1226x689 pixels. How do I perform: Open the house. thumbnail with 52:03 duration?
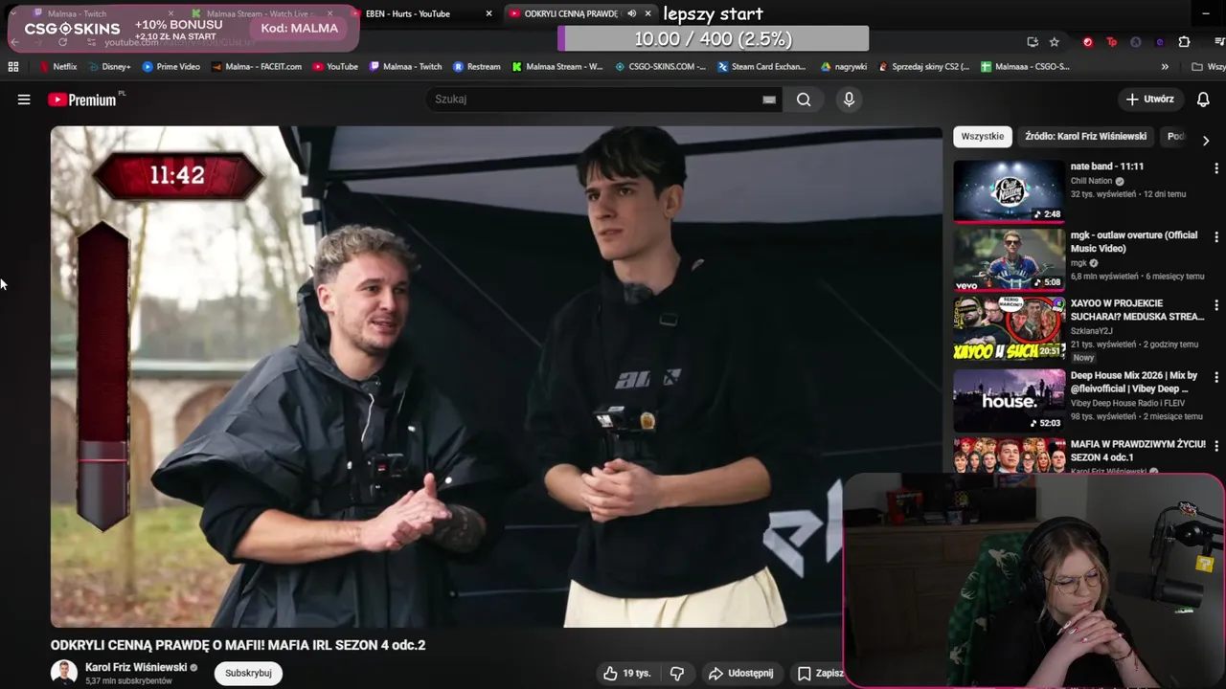tap(1009, 400)
